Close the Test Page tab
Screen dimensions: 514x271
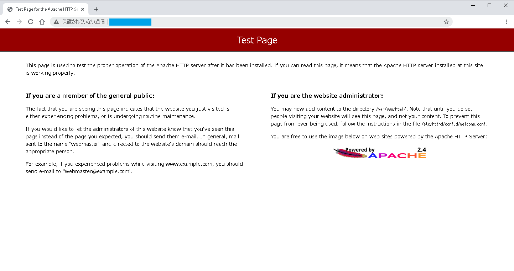click(83, 9)
